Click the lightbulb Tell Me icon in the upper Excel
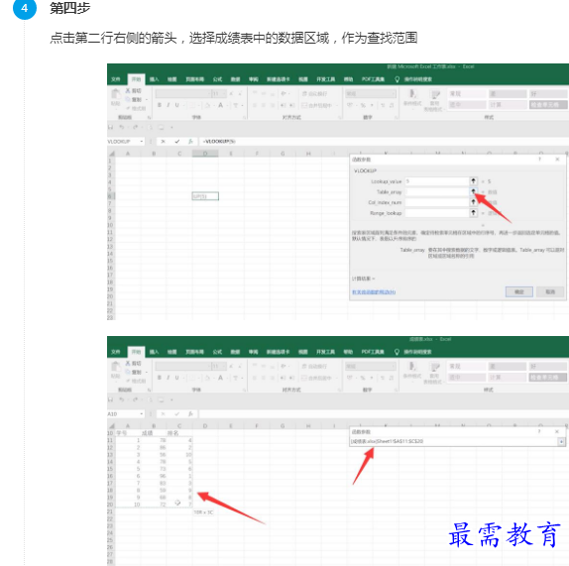Viewport: 569px width, 566px height. (x=397, y=79)
